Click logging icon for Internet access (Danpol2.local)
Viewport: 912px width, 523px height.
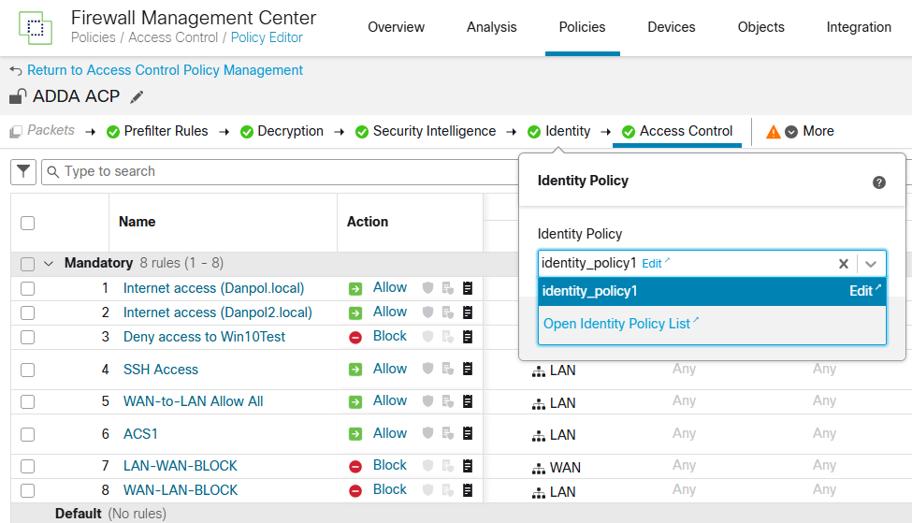pyautogui.click(x=468, y=312)
